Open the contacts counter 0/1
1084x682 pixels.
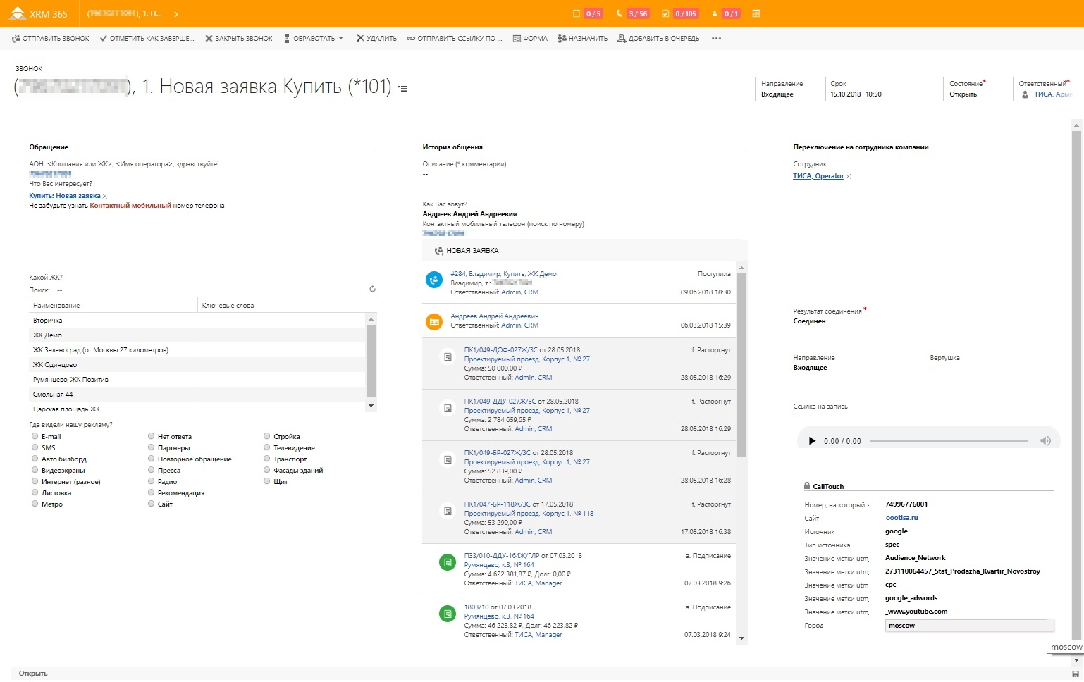tap(725, 13)
